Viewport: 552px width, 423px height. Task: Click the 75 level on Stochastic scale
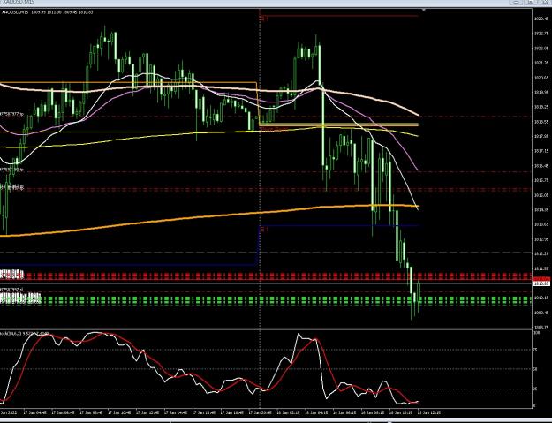point(536,350)
